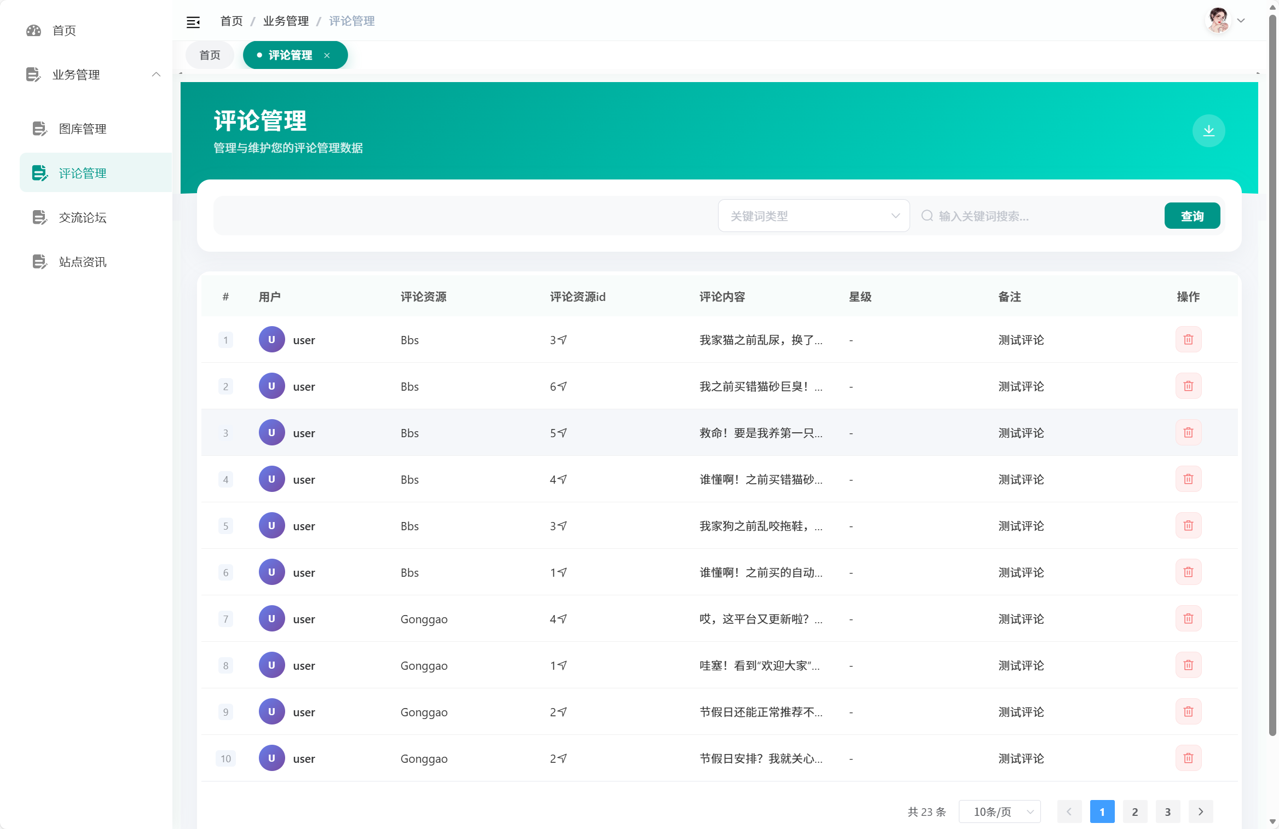The width and height of the screenshot is (1279, 829).
Task: Click 业务管理 in the breadcrumb
Action: [285, 21]
